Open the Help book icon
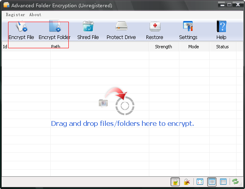The image size is (245, 189). pyautogui.click(x=221, y=30)
